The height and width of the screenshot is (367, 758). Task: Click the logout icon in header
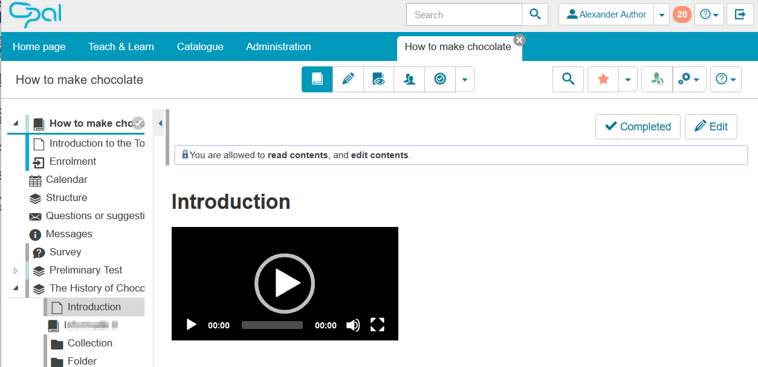point(740,14)
